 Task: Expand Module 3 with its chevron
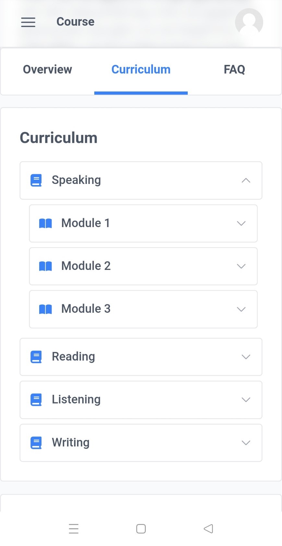pos(241,309)
